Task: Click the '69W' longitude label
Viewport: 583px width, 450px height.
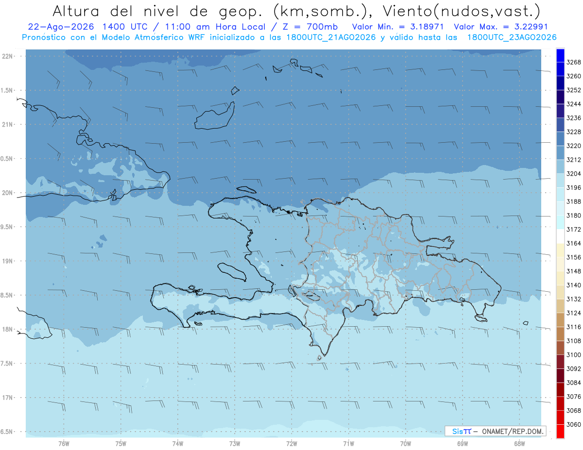Action: (x=463, y=444)
